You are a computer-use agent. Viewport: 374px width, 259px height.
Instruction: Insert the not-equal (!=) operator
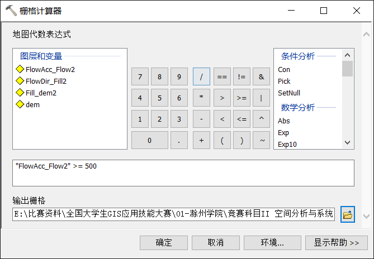tap(242, 76)
